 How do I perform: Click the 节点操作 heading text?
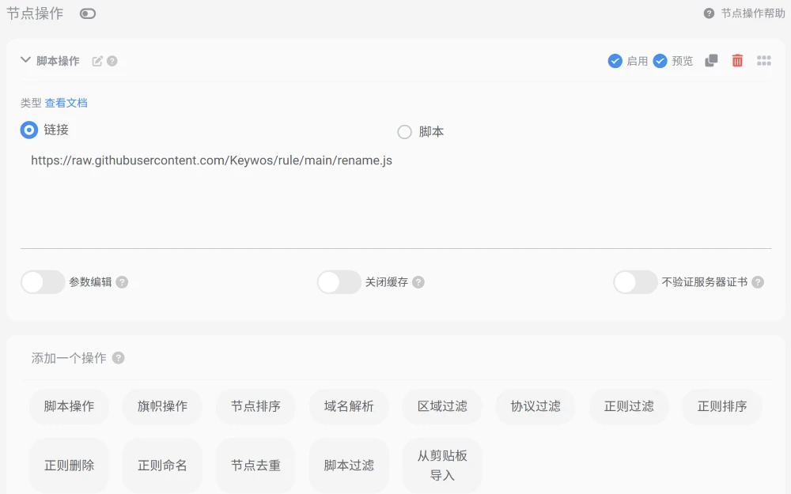tap(35, 13)
